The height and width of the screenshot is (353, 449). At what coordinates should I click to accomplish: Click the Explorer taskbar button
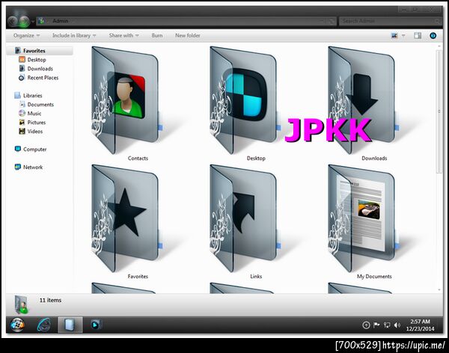point(70,325)
